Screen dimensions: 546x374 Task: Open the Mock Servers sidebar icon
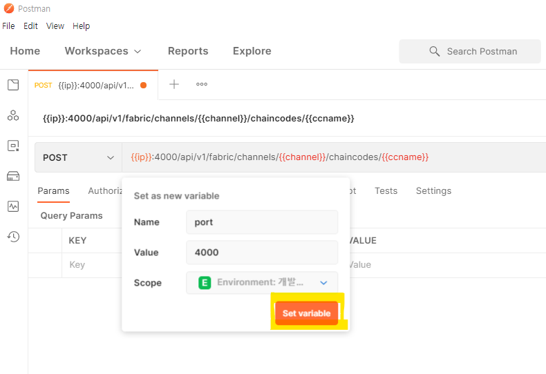coord(13,176)
